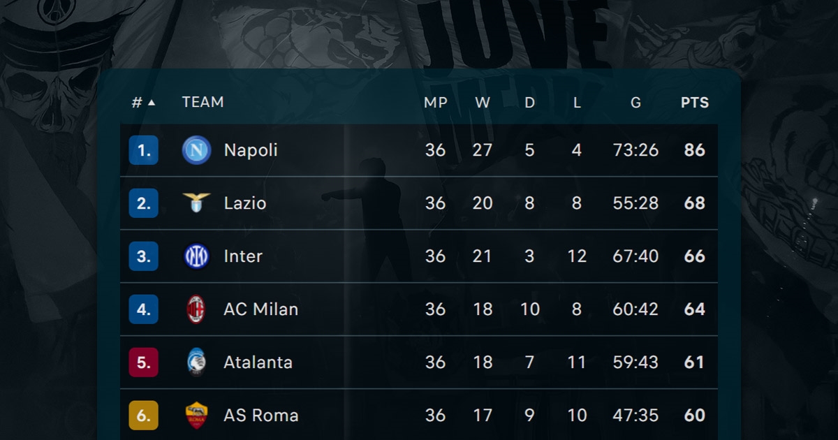
Task: Click the AS Roma crest
Action: 196,416
